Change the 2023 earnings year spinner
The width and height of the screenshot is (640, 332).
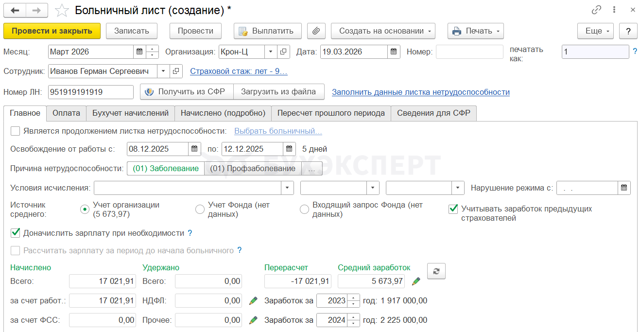click(x=354, y=300)
